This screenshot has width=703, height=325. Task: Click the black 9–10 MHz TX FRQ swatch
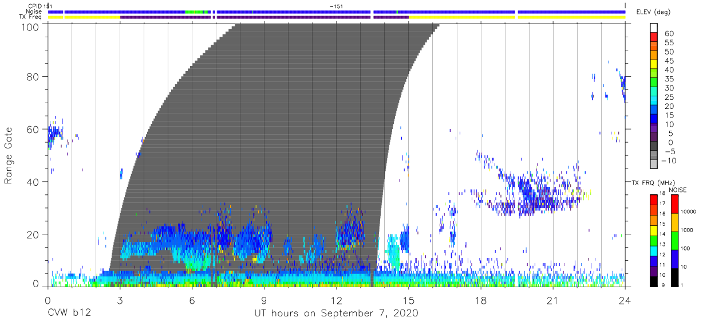(654, 281)
